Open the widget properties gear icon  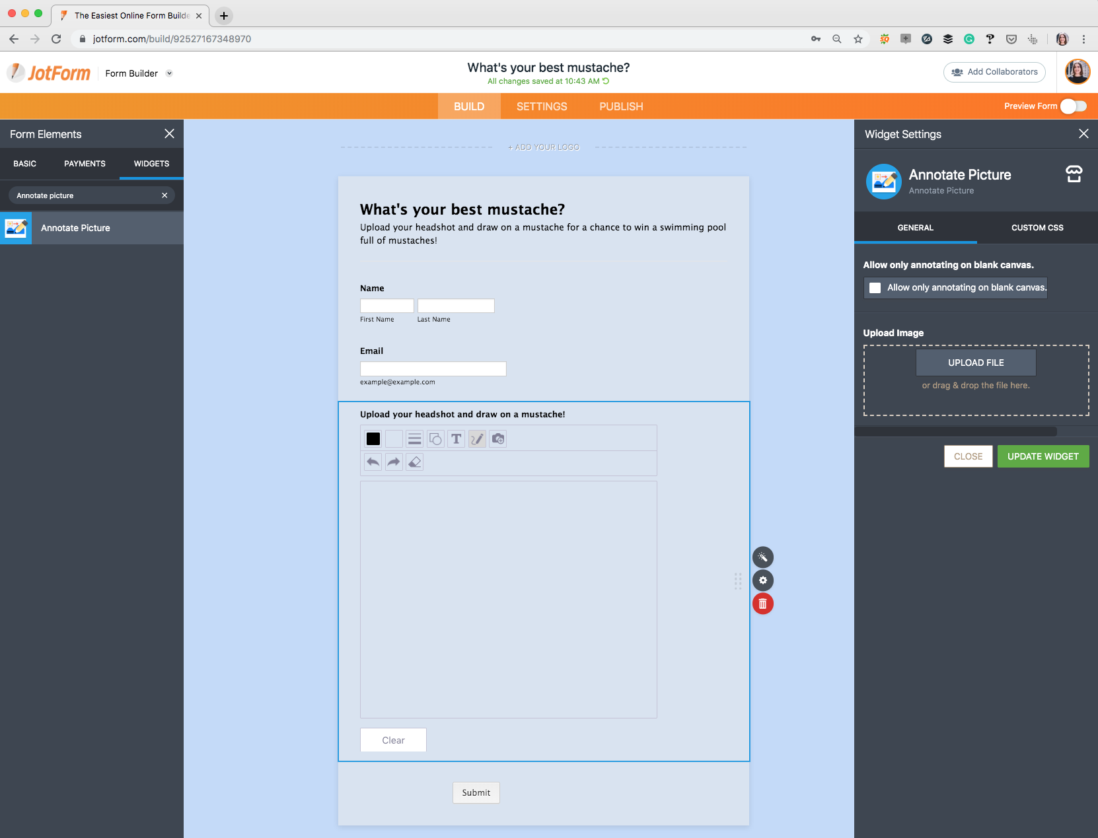pos(762,580)
